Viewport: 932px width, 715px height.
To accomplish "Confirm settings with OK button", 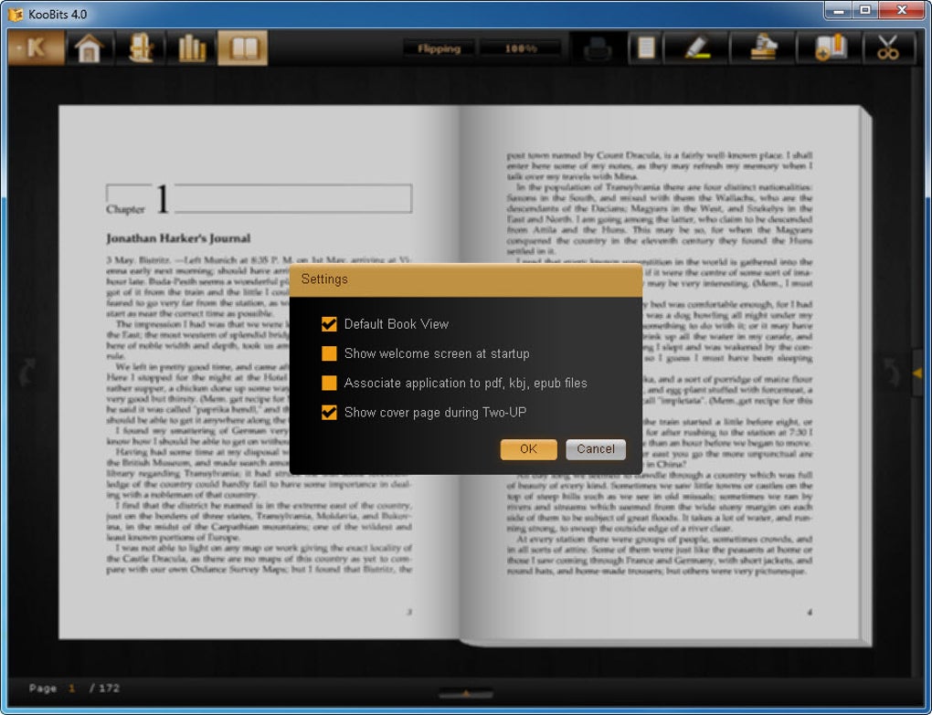I will 528,449.
